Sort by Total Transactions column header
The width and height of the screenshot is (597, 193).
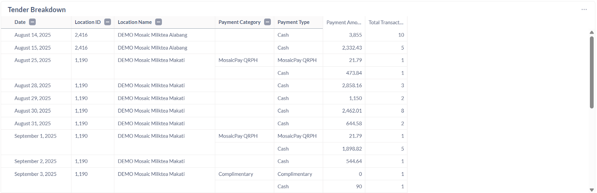(386, 22)
